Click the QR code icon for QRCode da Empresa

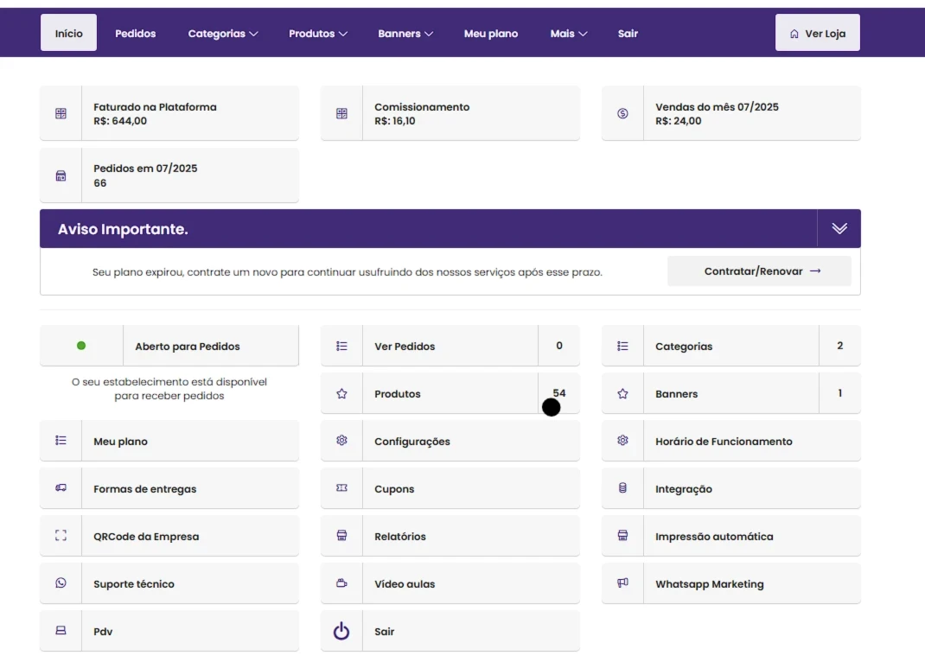click(61, 536)
